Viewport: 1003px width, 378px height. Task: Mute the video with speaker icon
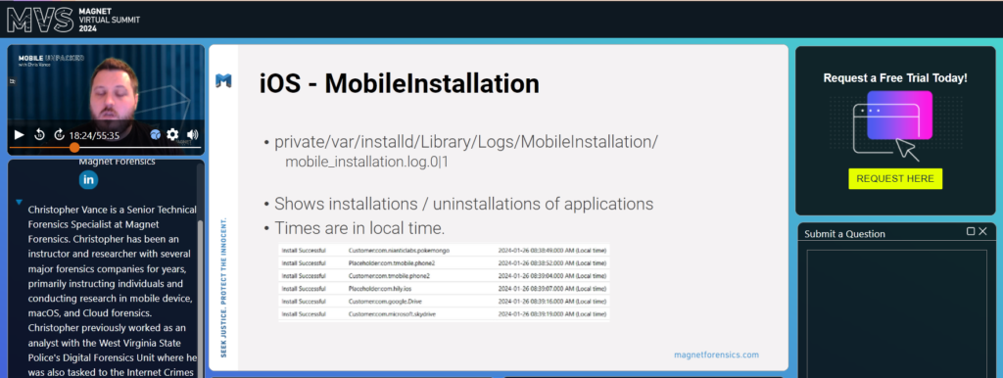(193, 135)
